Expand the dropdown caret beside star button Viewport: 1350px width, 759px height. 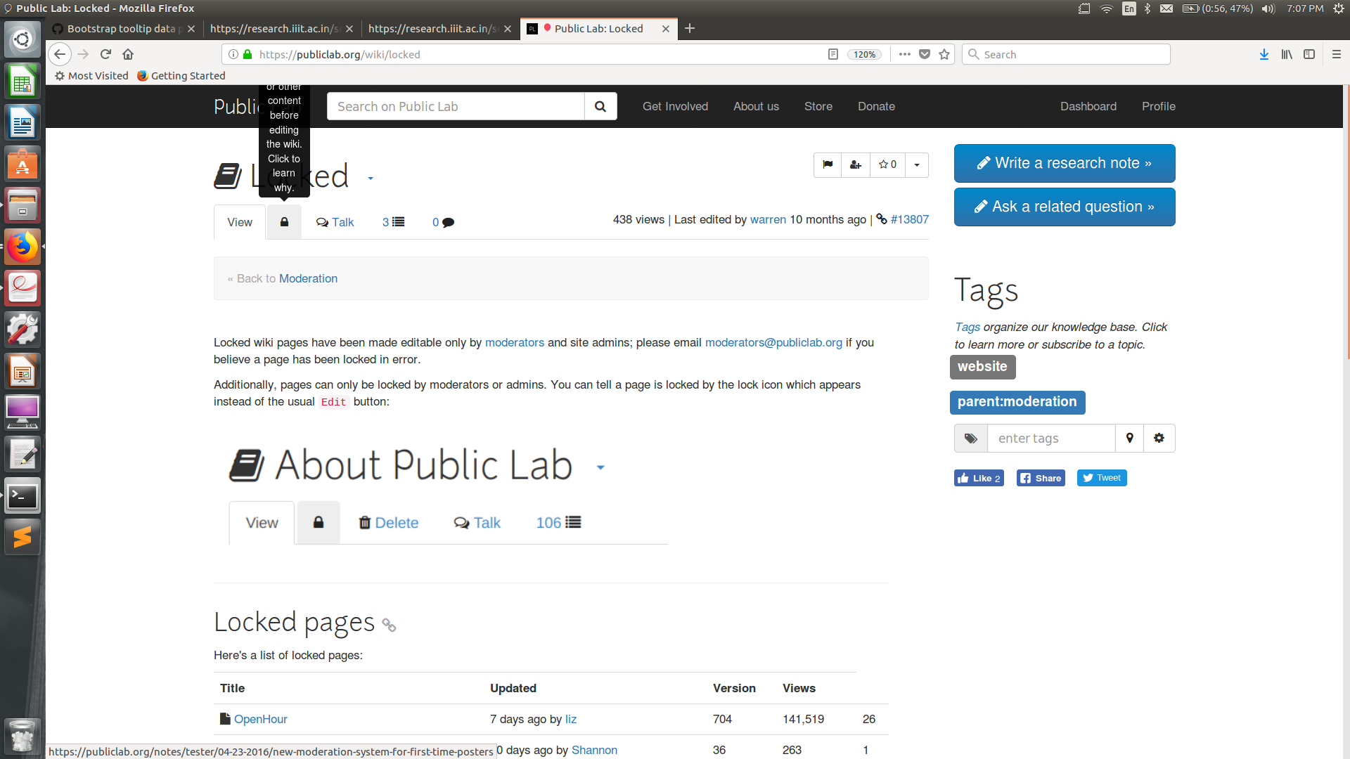click(917, 164)
